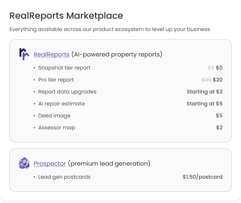Click the $1.50/postcard price
241x203 pixels.
[x=203, y=177]
